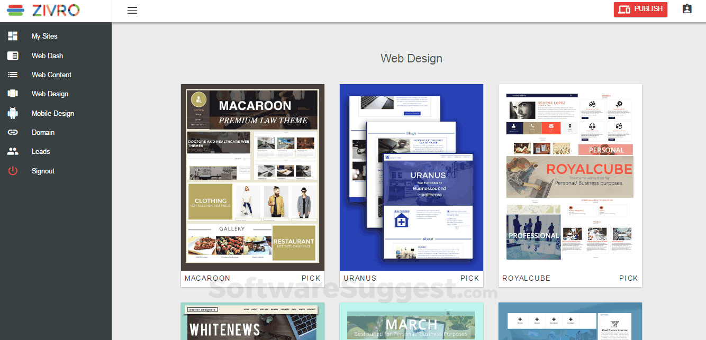Toggle the hamburger menu icon

[x=132, y=10]
